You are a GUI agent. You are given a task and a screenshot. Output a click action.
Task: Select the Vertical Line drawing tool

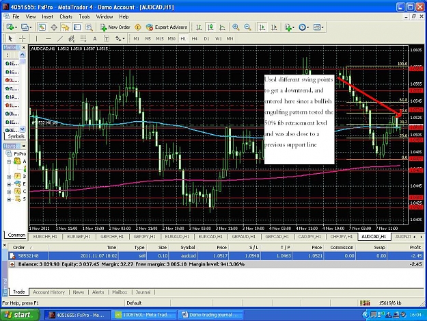tap(36, 39)
